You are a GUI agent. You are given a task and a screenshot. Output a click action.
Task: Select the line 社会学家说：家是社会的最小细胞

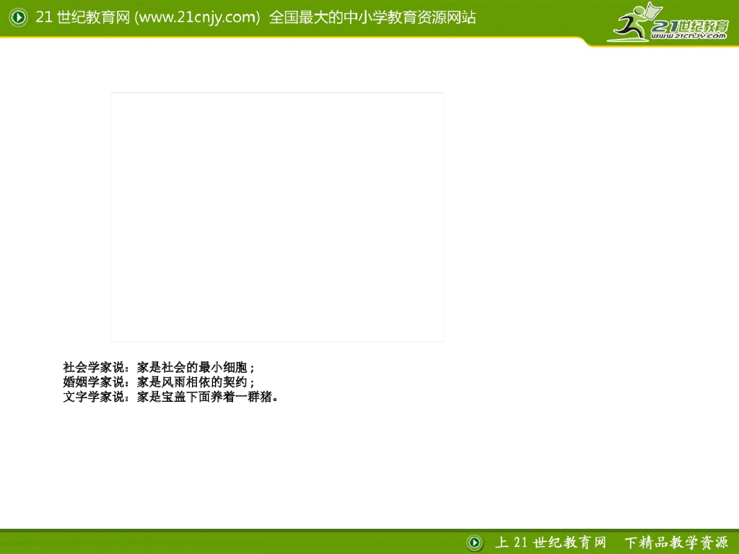159,367
